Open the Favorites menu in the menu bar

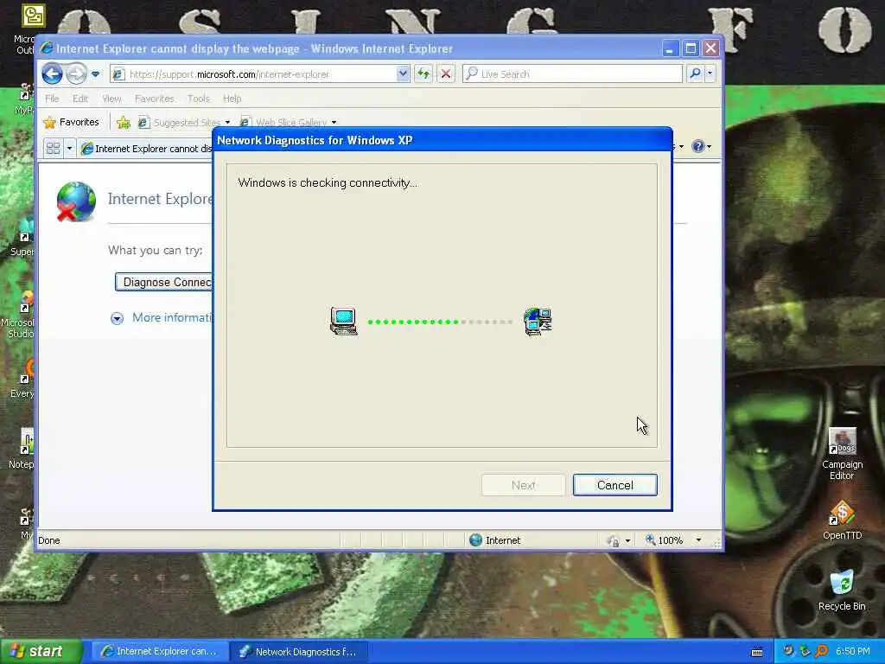point(154,99)
